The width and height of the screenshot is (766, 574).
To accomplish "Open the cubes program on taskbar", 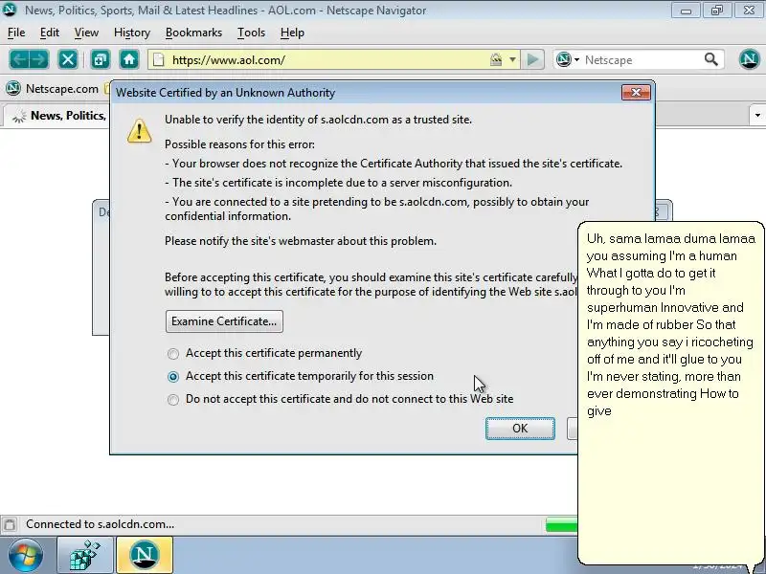I will (x=85, y=555).
